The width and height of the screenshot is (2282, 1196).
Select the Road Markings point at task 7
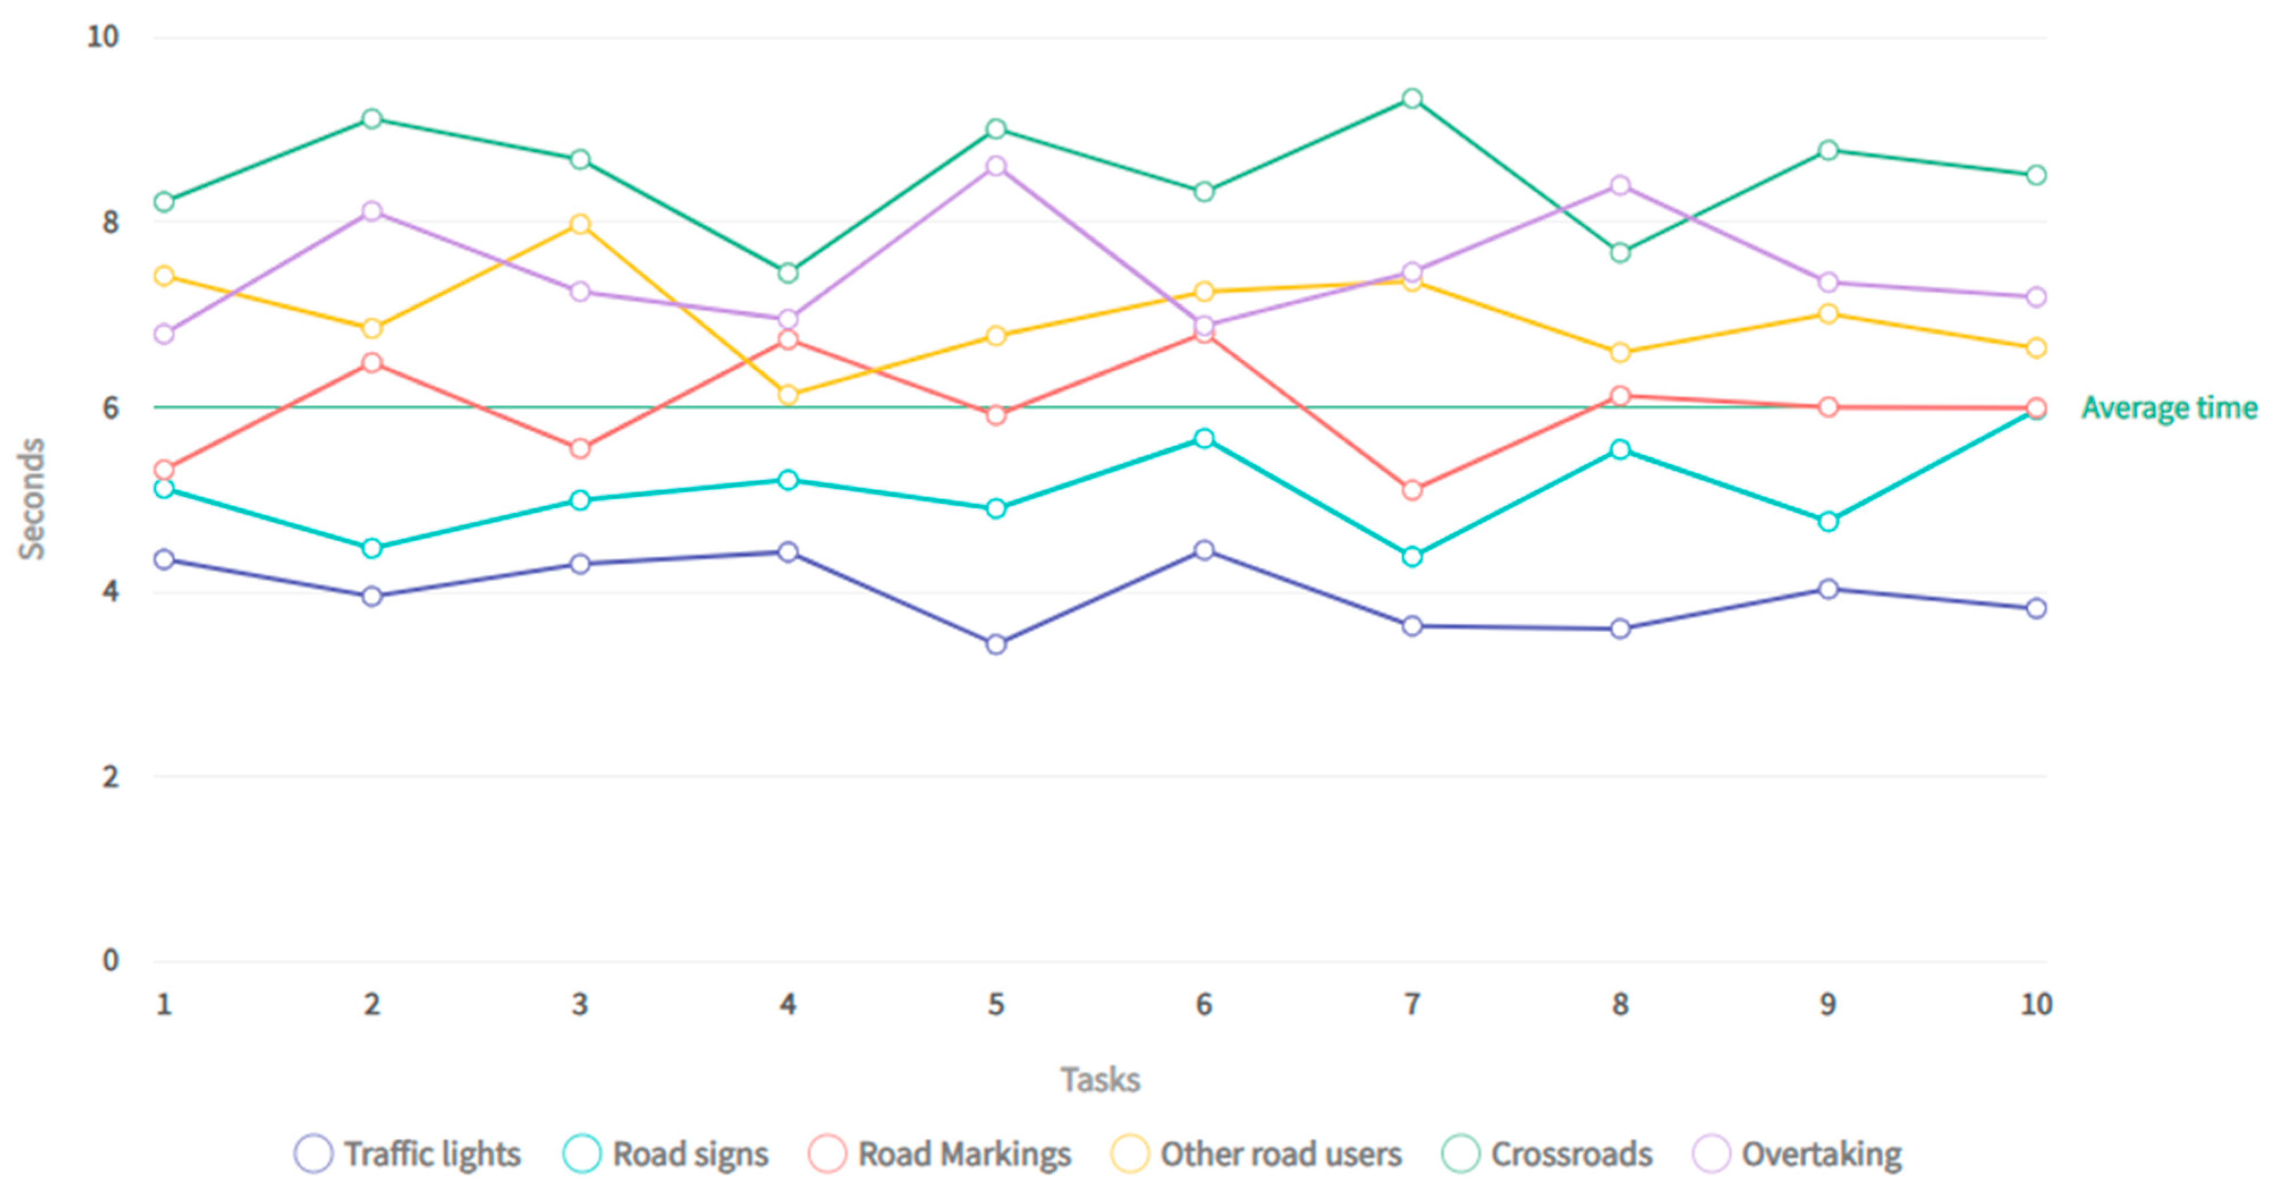point(1413,490)
